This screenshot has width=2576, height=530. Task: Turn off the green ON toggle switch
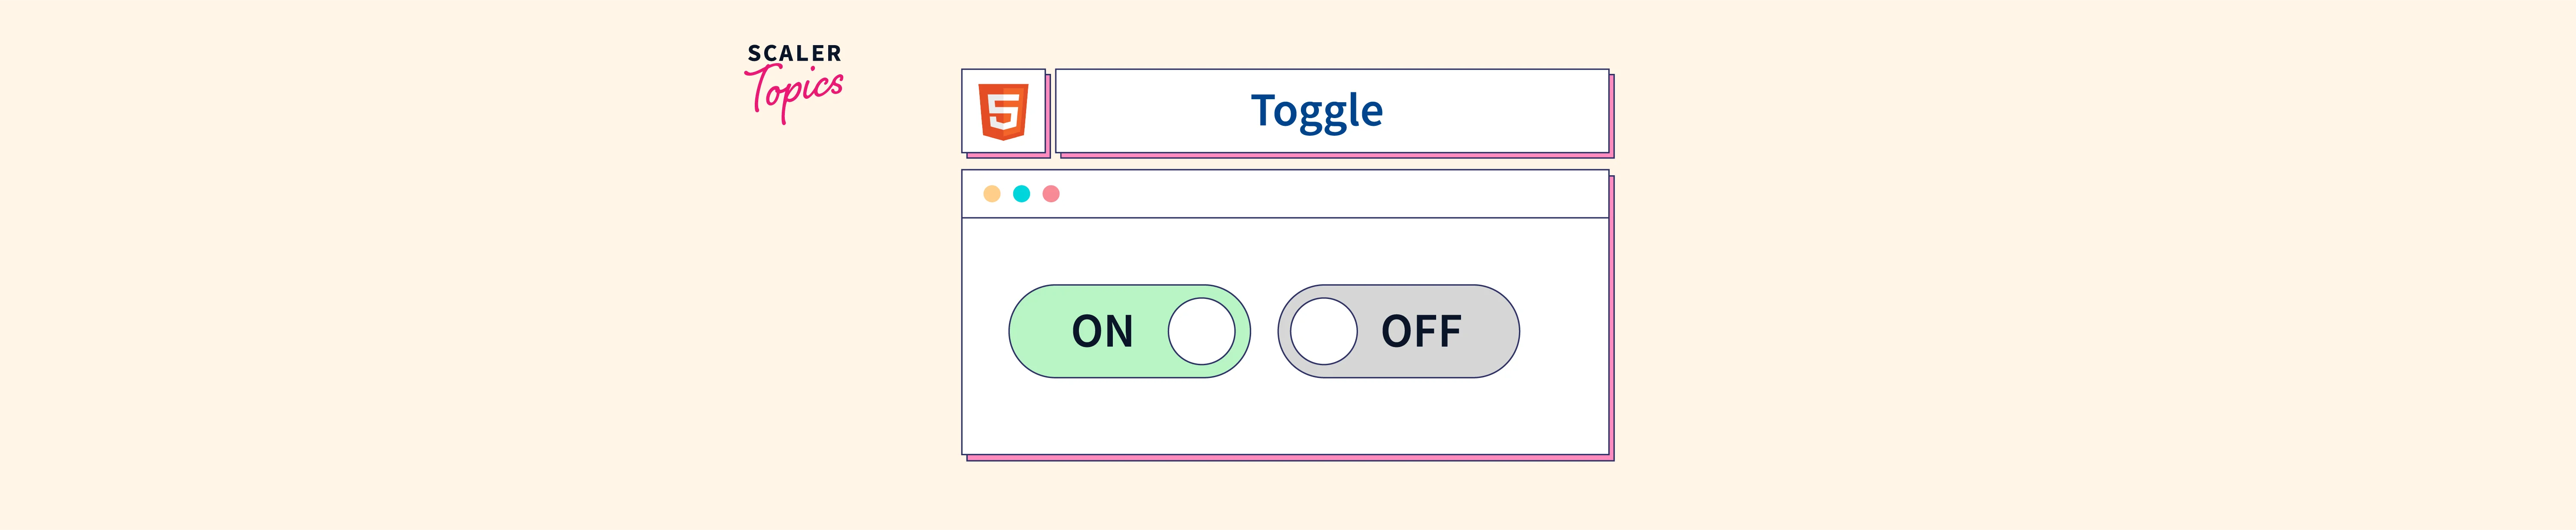coord(1129,331)
